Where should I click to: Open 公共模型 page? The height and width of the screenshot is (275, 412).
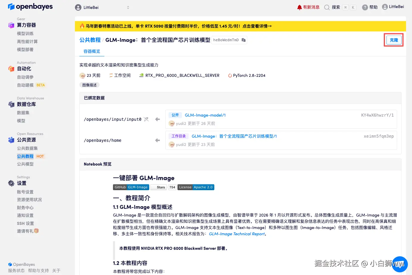[25, 164]
